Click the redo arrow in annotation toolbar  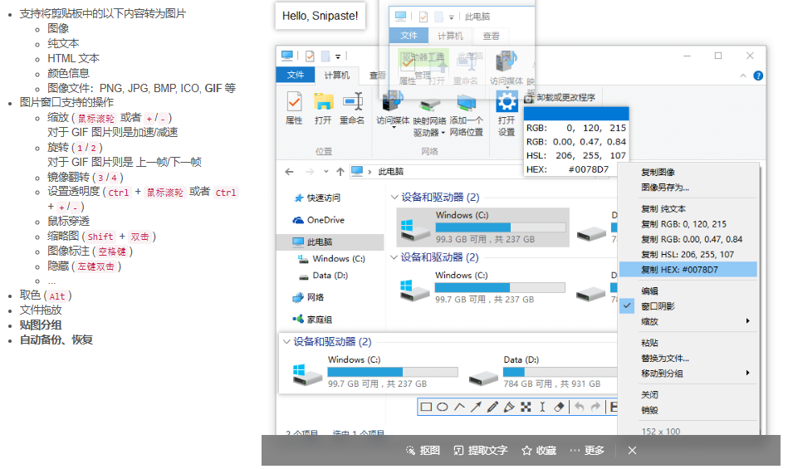point(595,407)
